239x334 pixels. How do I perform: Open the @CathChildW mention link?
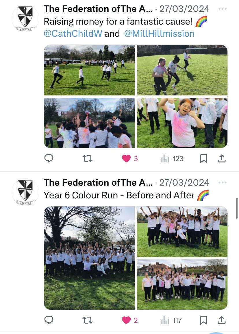(x=73, y=34)
